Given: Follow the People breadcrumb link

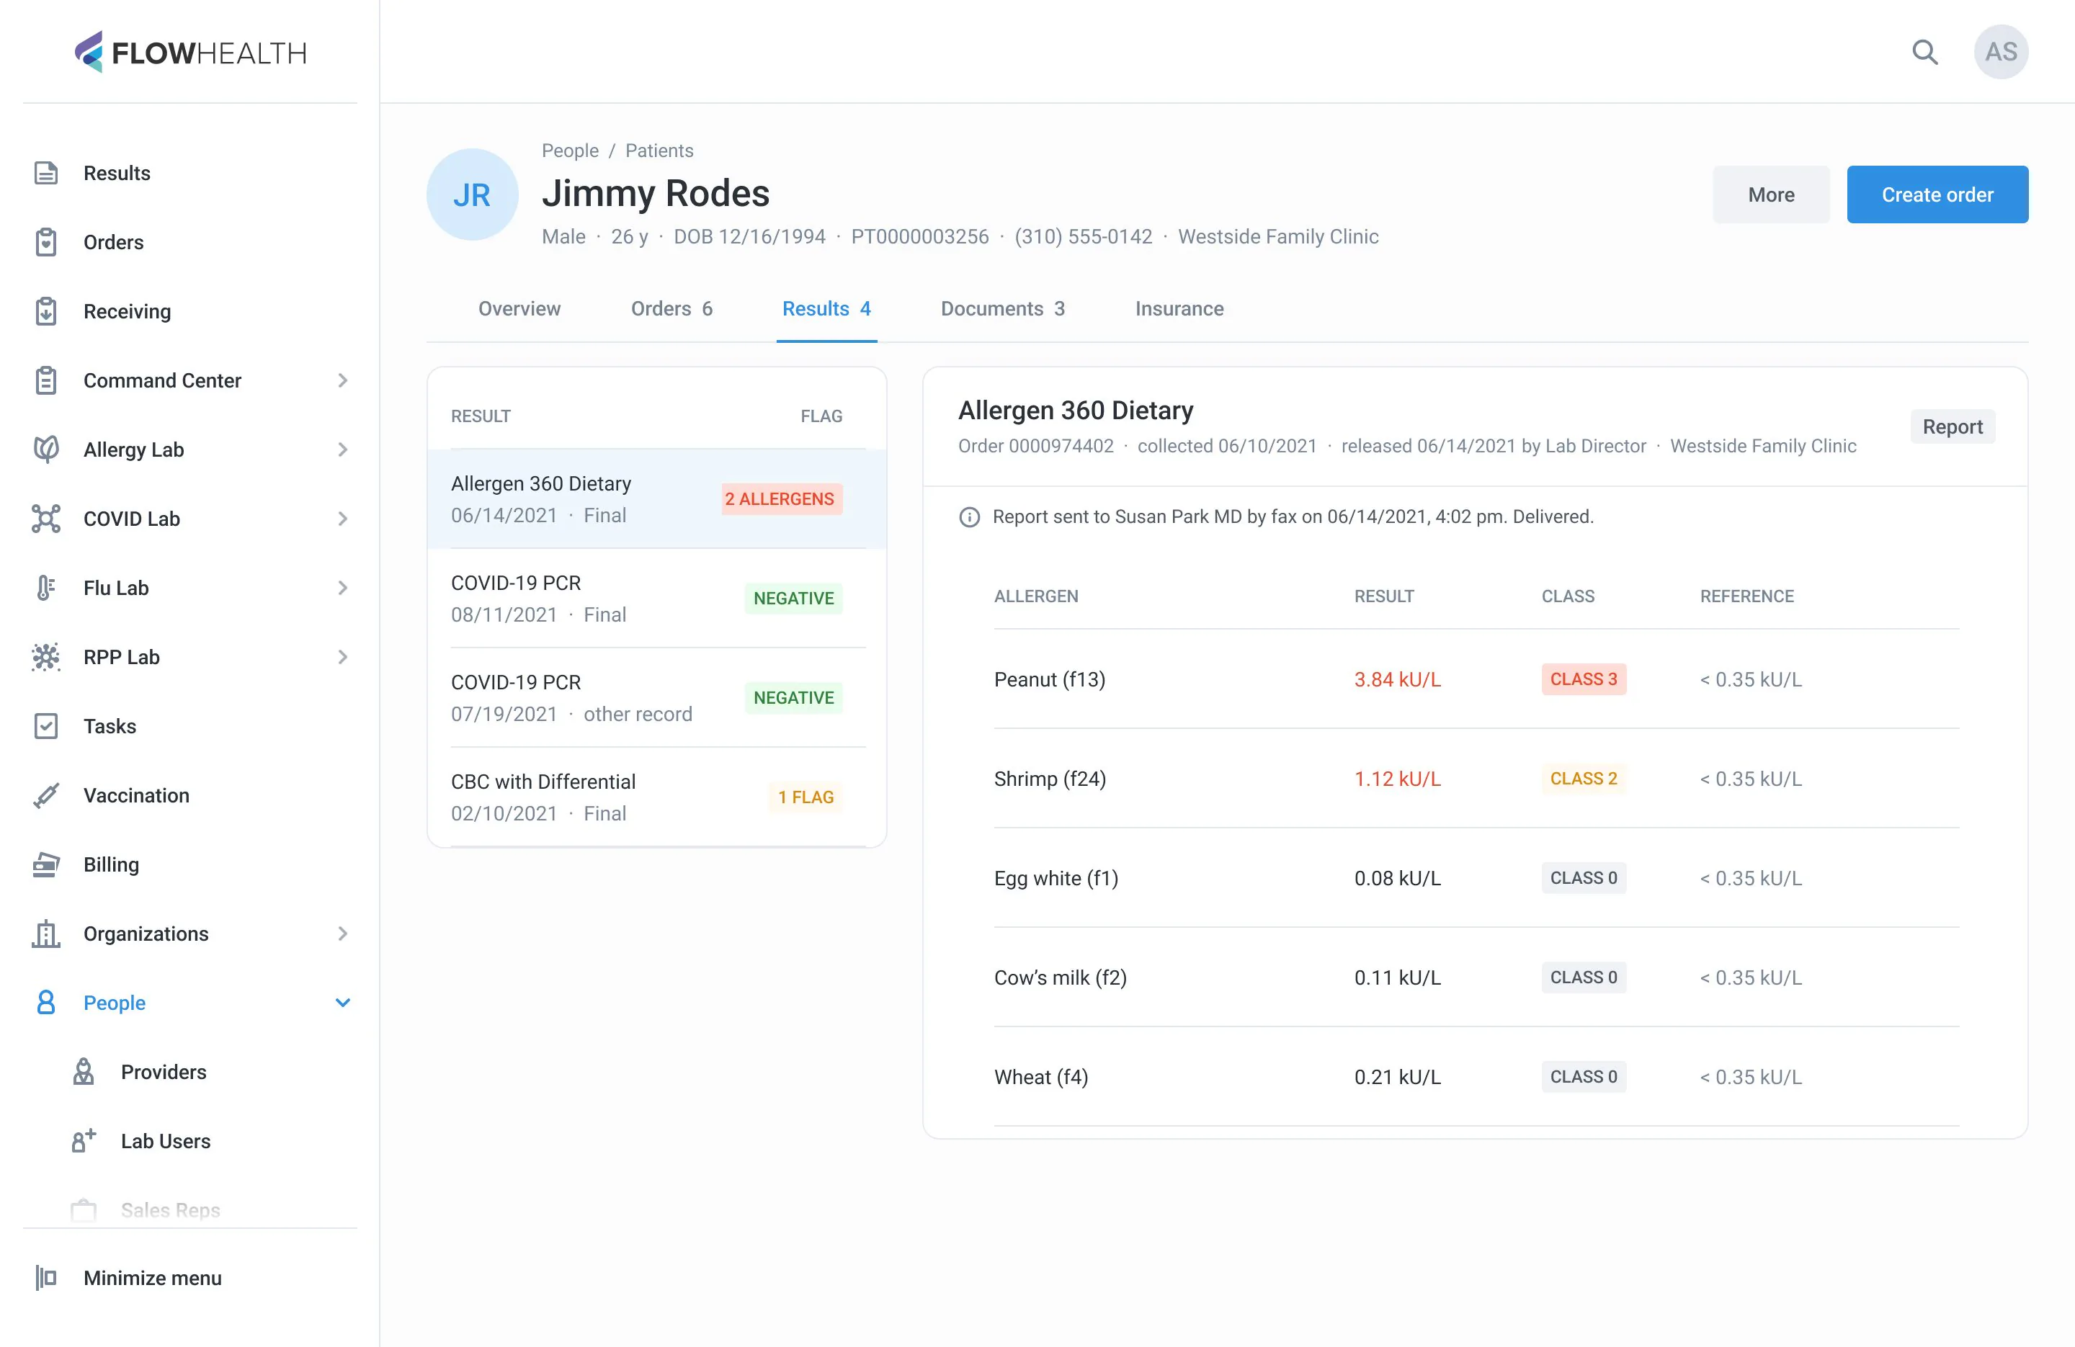Looking at the screenshot, I should (570, 150).
